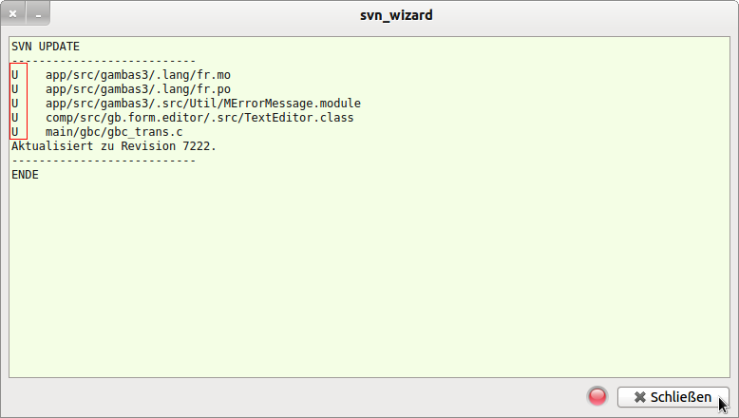Viewport: 739px width, 418px height.
Task: Click the gbc_trans.c file path line
Action: click(114, 131)
